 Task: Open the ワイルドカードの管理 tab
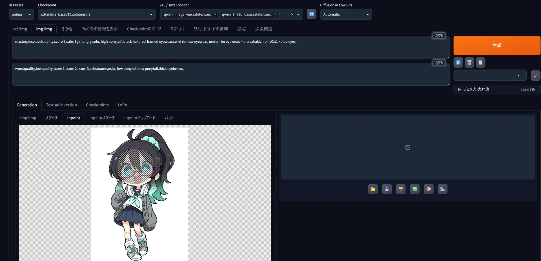211,29
